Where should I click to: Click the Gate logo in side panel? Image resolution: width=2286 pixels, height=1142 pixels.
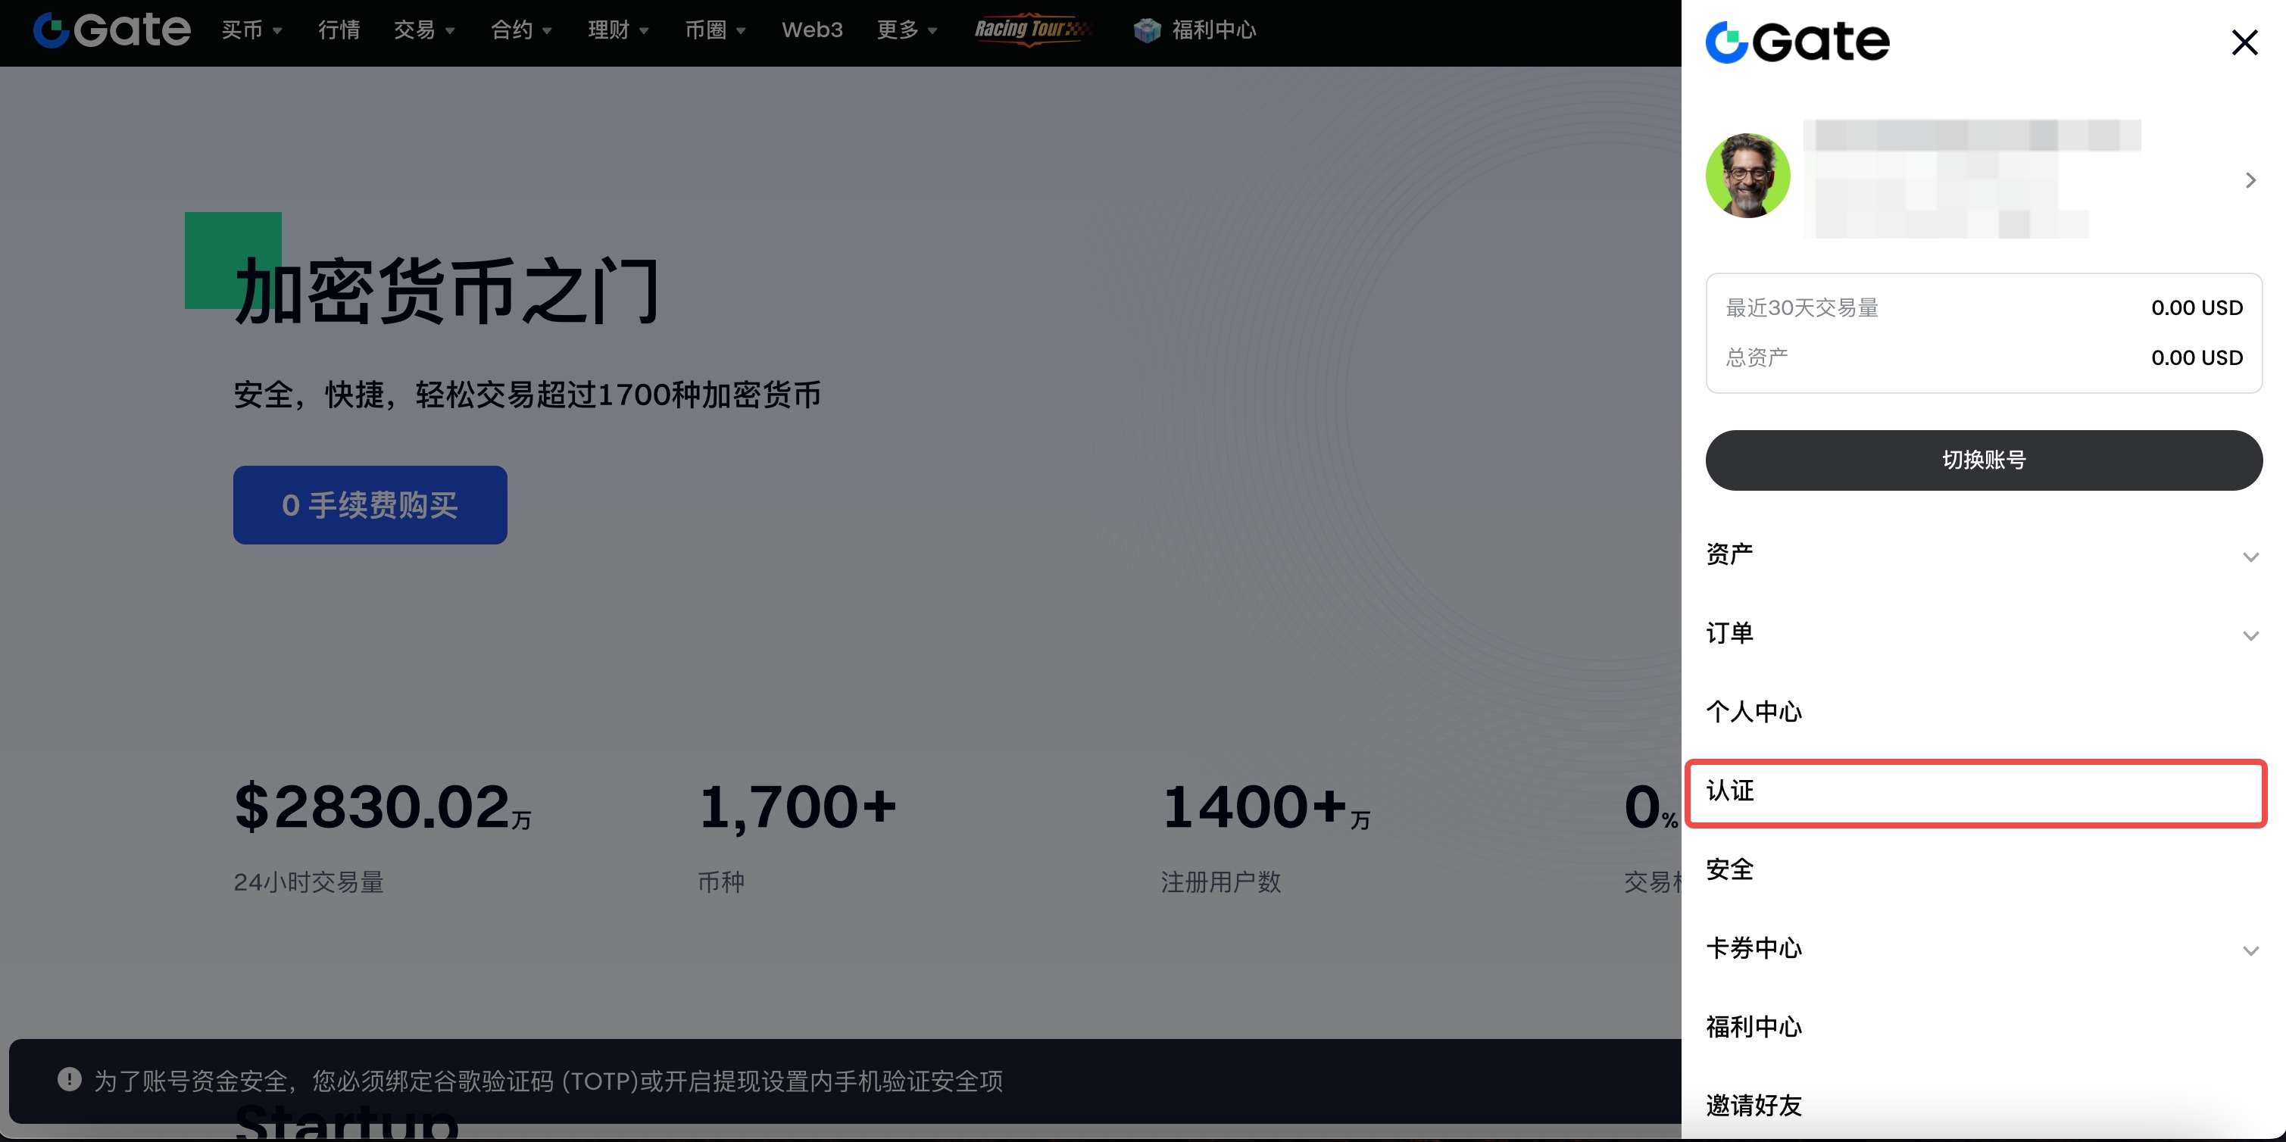coord(1797,42)
